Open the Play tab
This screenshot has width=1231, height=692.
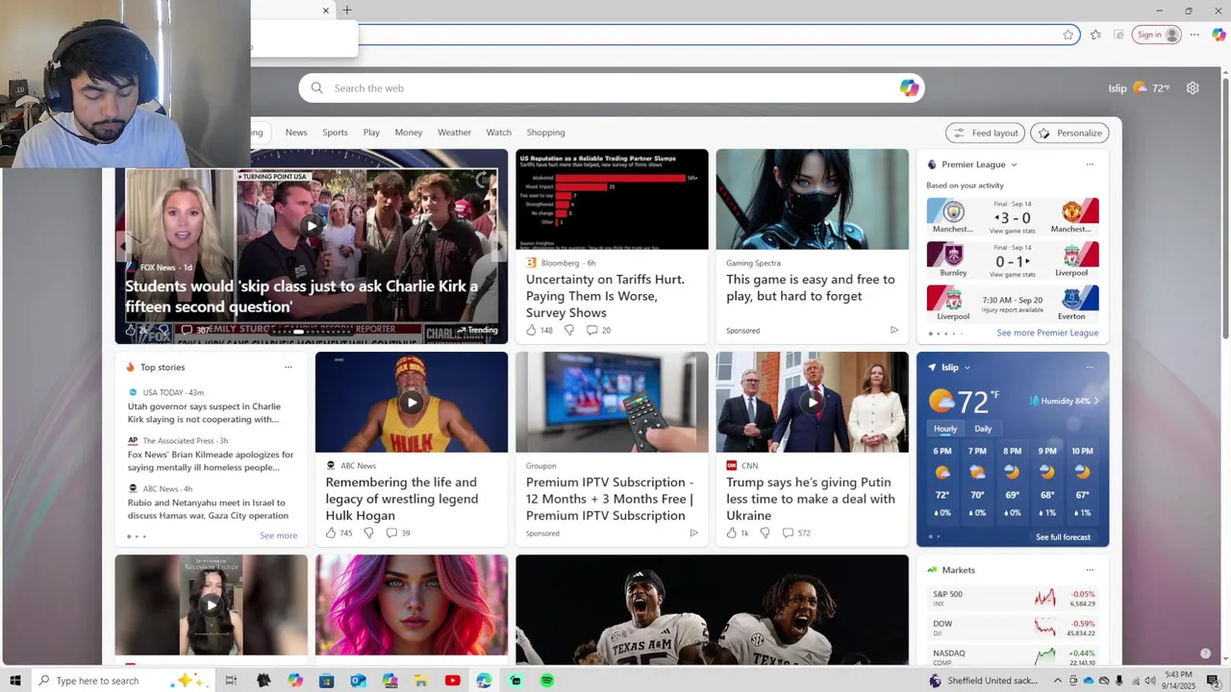click(x=371, y=133)
